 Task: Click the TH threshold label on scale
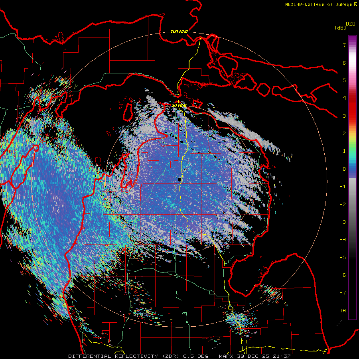pyautogui.click(x=343, y=311)
